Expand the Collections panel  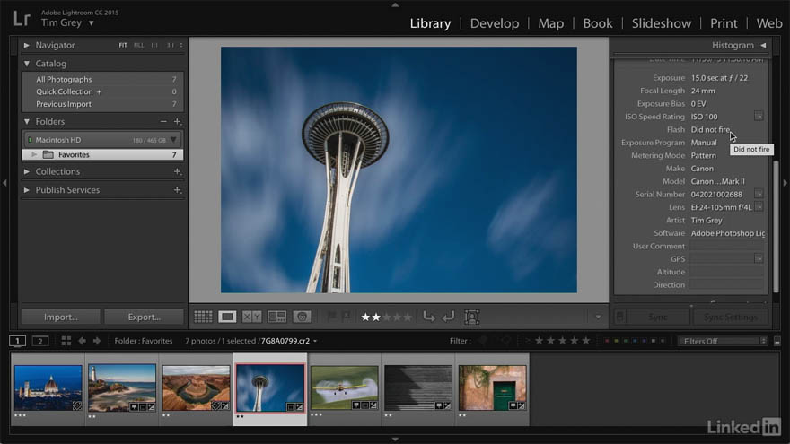click(x=26, y=171)
